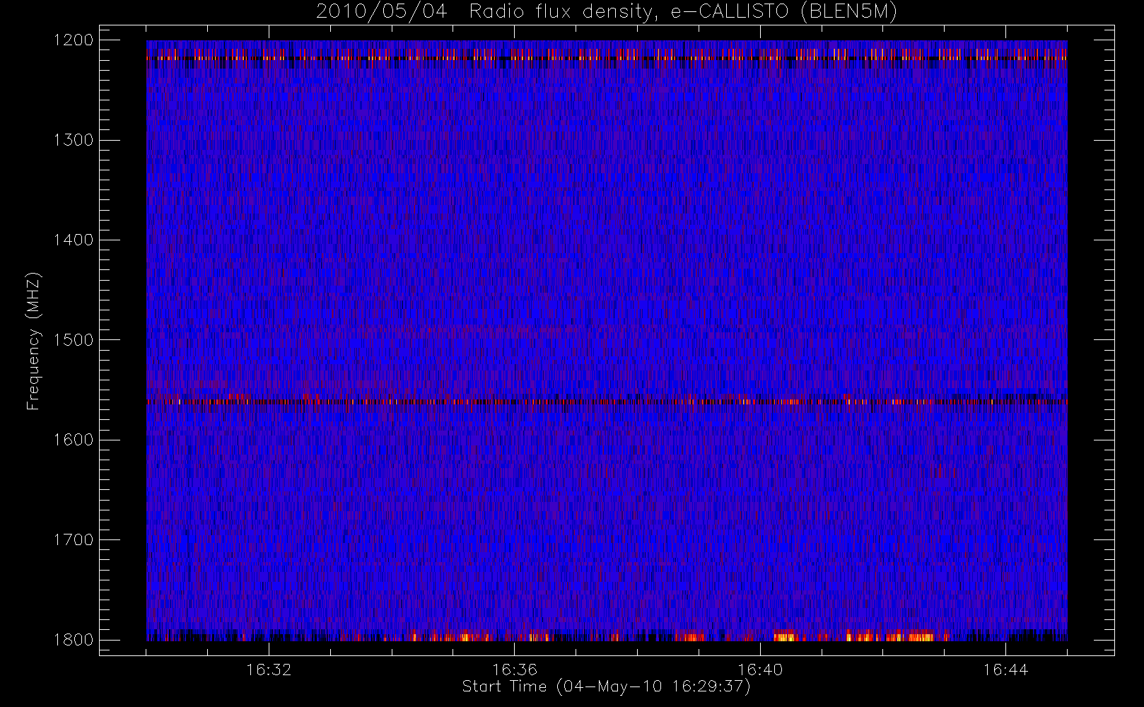
Task: Click the 16:36 time tick label
Action: [515, 670]
